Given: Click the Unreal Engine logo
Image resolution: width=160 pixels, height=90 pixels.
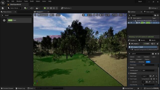Looking at the screenshot, I should tap(3, 3).
